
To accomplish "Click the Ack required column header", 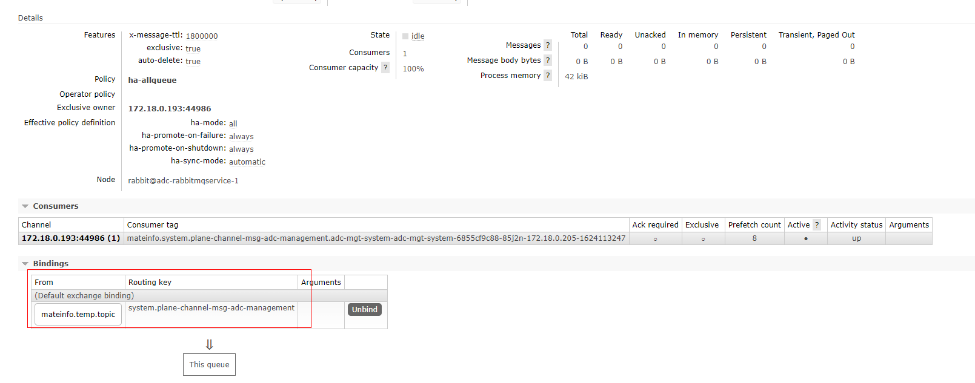I will [x=655, y=225].
